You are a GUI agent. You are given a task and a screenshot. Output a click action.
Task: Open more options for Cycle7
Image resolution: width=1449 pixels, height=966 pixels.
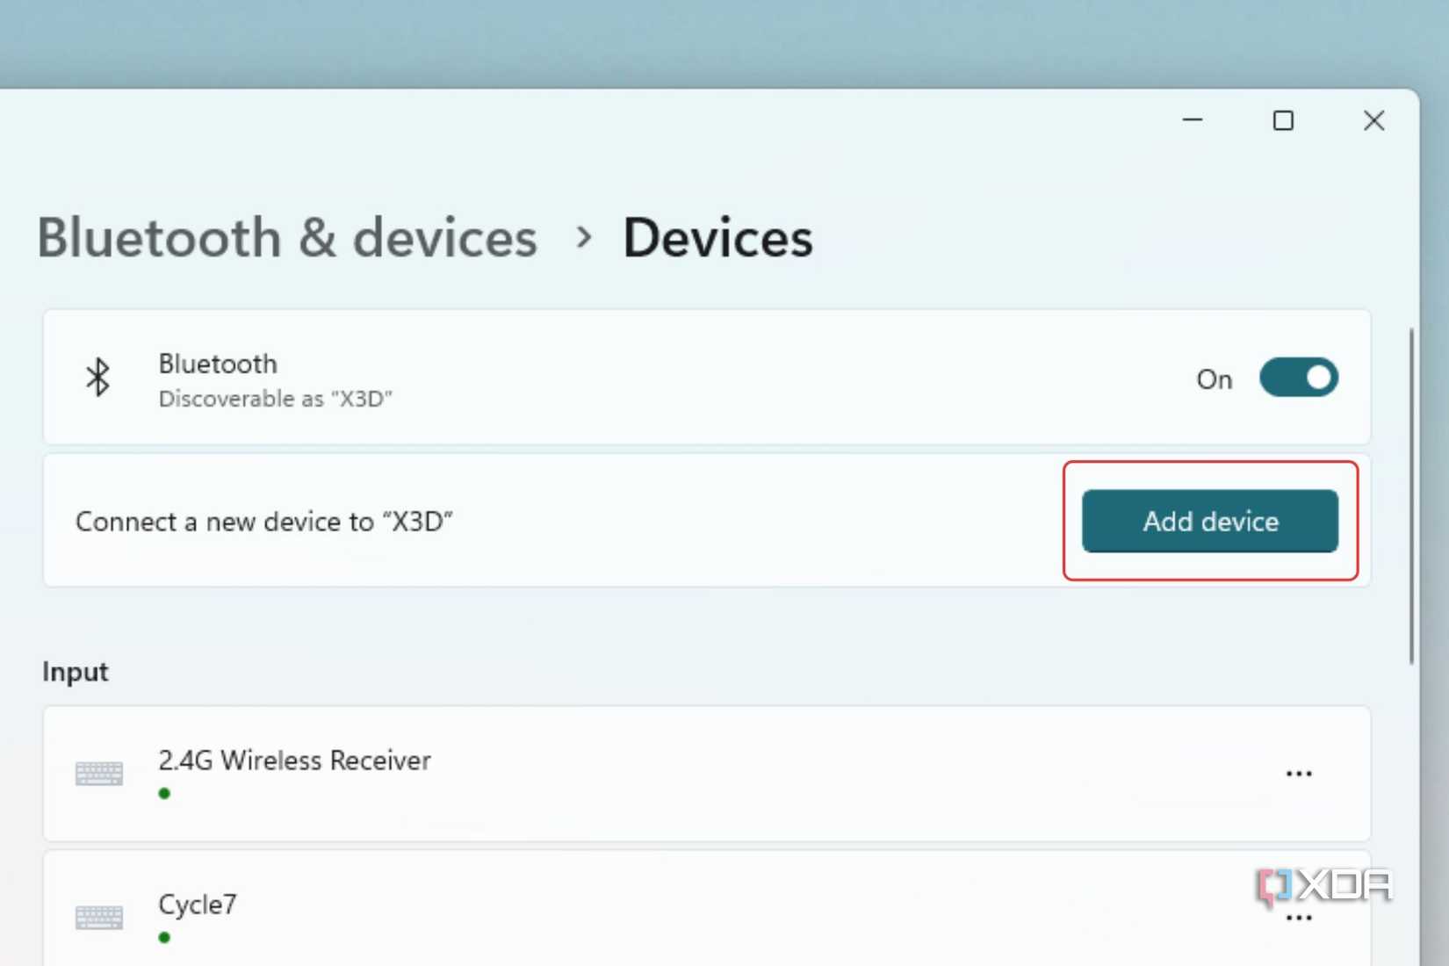(1298, 918)
